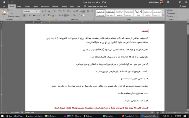The width and height of the screenshot is (189, 118).
Task: Set left-to-right text direction
Action: pyautogui.click(x=81, y=11)
